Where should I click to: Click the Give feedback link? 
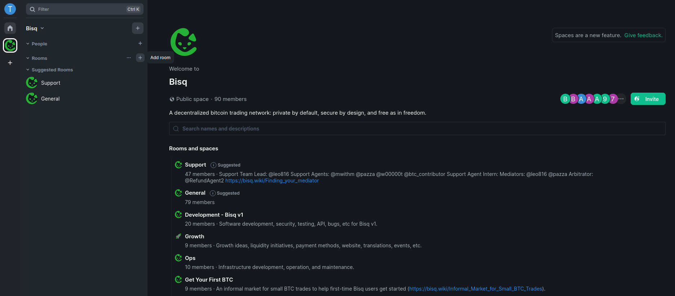tap(643, 35)
